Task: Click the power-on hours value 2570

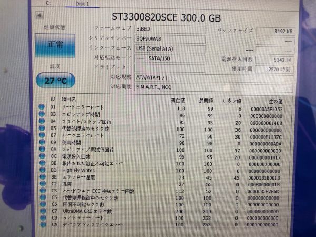Action: point(274,70)
